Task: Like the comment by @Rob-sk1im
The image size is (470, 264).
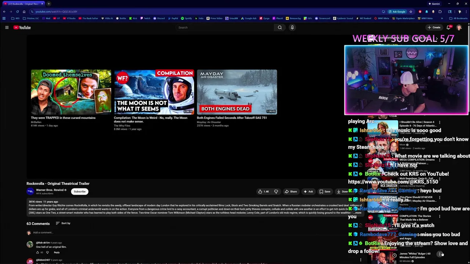Action: (37, 252)
